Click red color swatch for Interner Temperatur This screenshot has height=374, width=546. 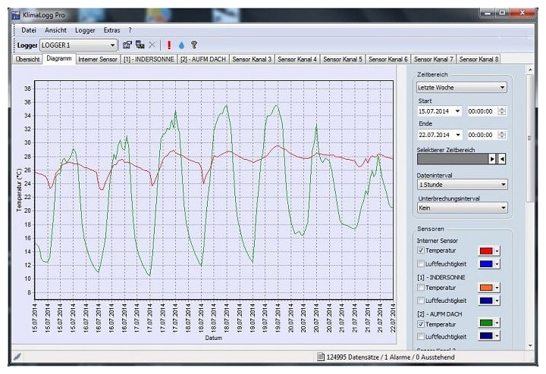pyautogui.click(x=485, y=251)
